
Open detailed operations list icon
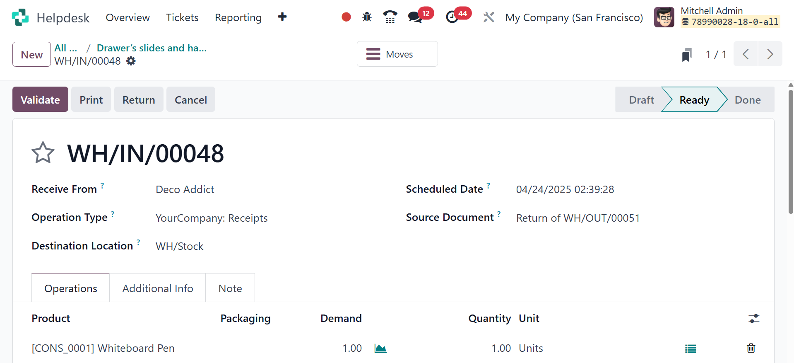coord(690,348)
